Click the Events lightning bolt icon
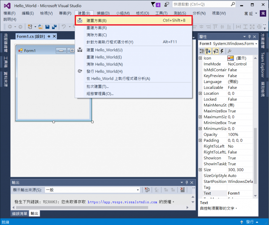The height and width of the screenshot is (225, 269). (x=222, y=51)
